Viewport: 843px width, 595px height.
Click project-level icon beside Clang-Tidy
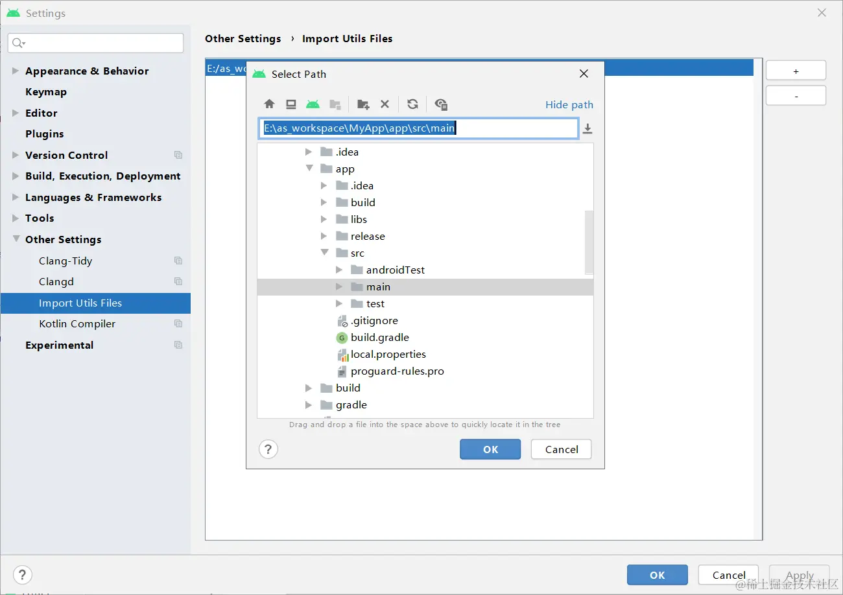point(178,261)
